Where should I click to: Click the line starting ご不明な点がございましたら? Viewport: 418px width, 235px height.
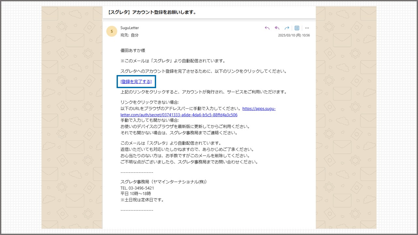pos(189,162)
